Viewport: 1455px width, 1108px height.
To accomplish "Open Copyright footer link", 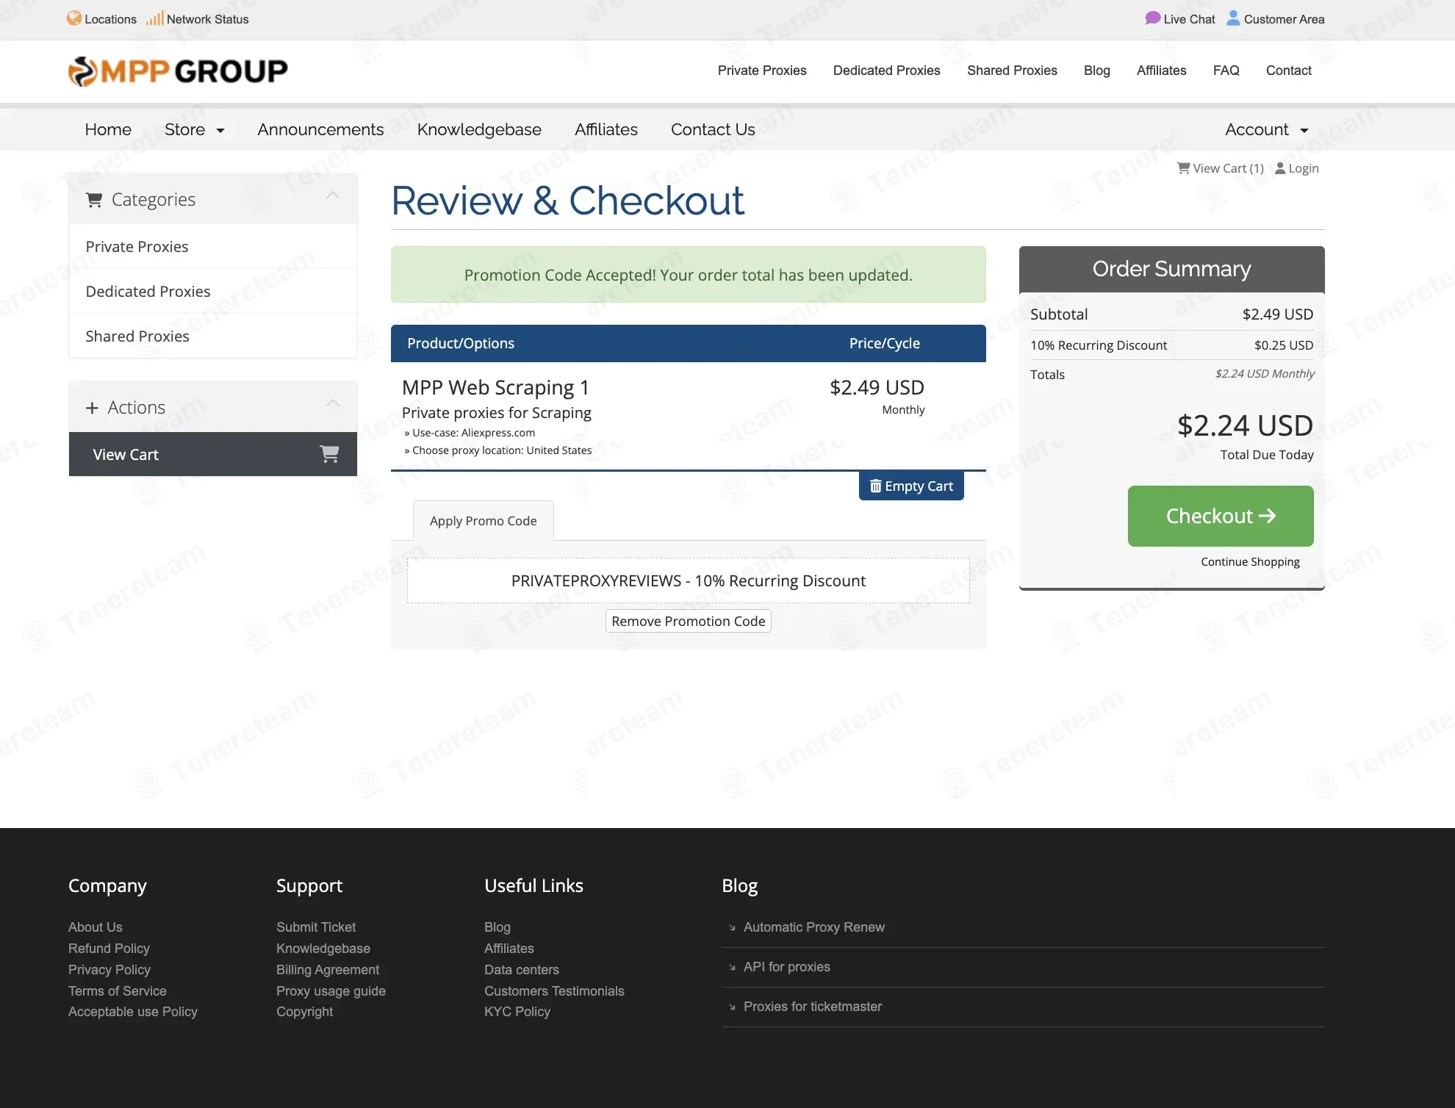I will 304,1012.
